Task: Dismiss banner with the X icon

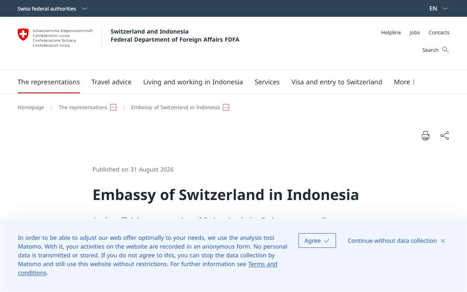Action: click(x=443, y=241)
